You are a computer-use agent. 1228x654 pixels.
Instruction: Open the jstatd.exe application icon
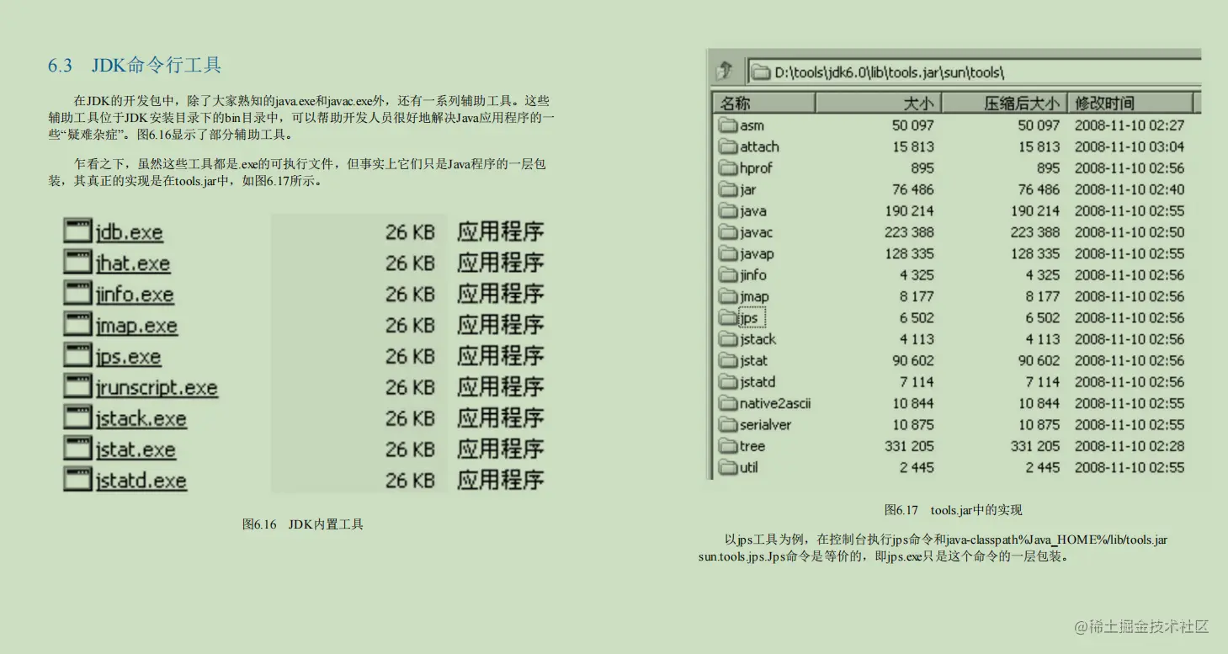coord(126,481)
